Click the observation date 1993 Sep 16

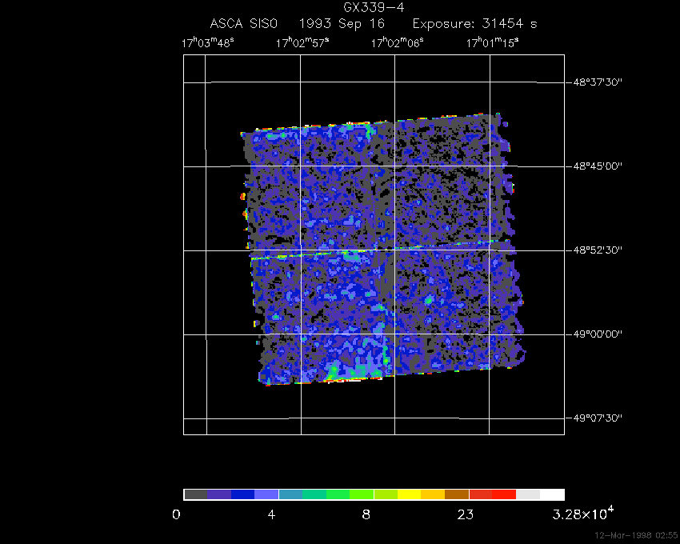[x=342, y=23]
